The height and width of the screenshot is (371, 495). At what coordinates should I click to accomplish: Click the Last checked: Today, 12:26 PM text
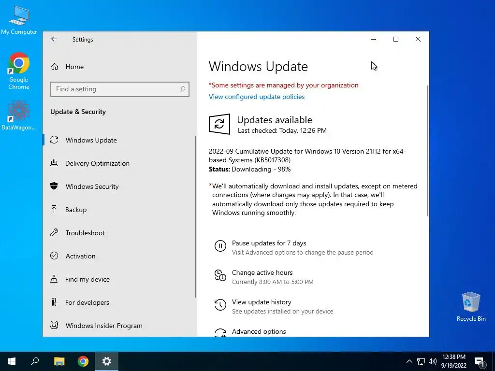[x=282, y=130]
